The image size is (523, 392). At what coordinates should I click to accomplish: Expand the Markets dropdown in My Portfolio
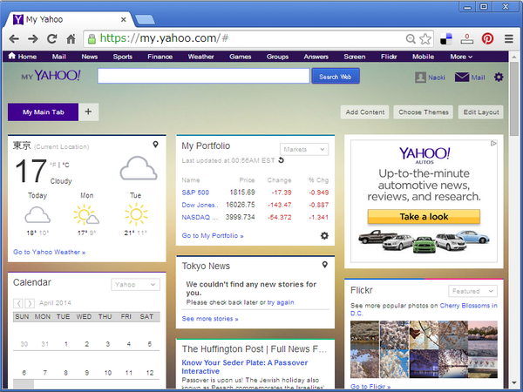304,149
